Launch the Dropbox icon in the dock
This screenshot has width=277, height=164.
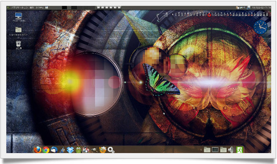pos(70,150)
